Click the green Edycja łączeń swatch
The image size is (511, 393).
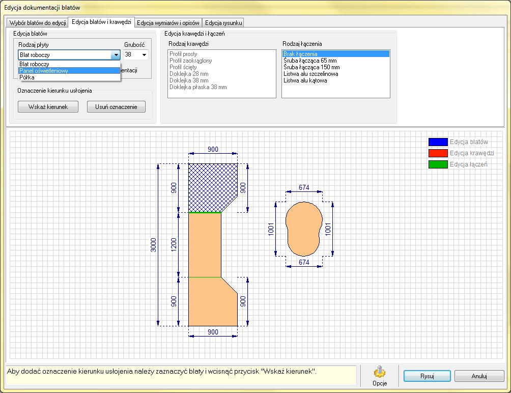[x=438, y=164]
